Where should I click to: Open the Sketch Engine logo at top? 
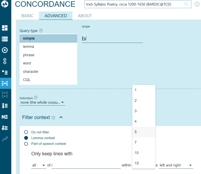pos(5,4)
